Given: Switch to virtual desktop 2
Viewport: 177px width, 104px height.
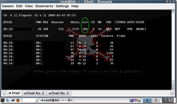Looking at the screenshot, I should [156, 100].
